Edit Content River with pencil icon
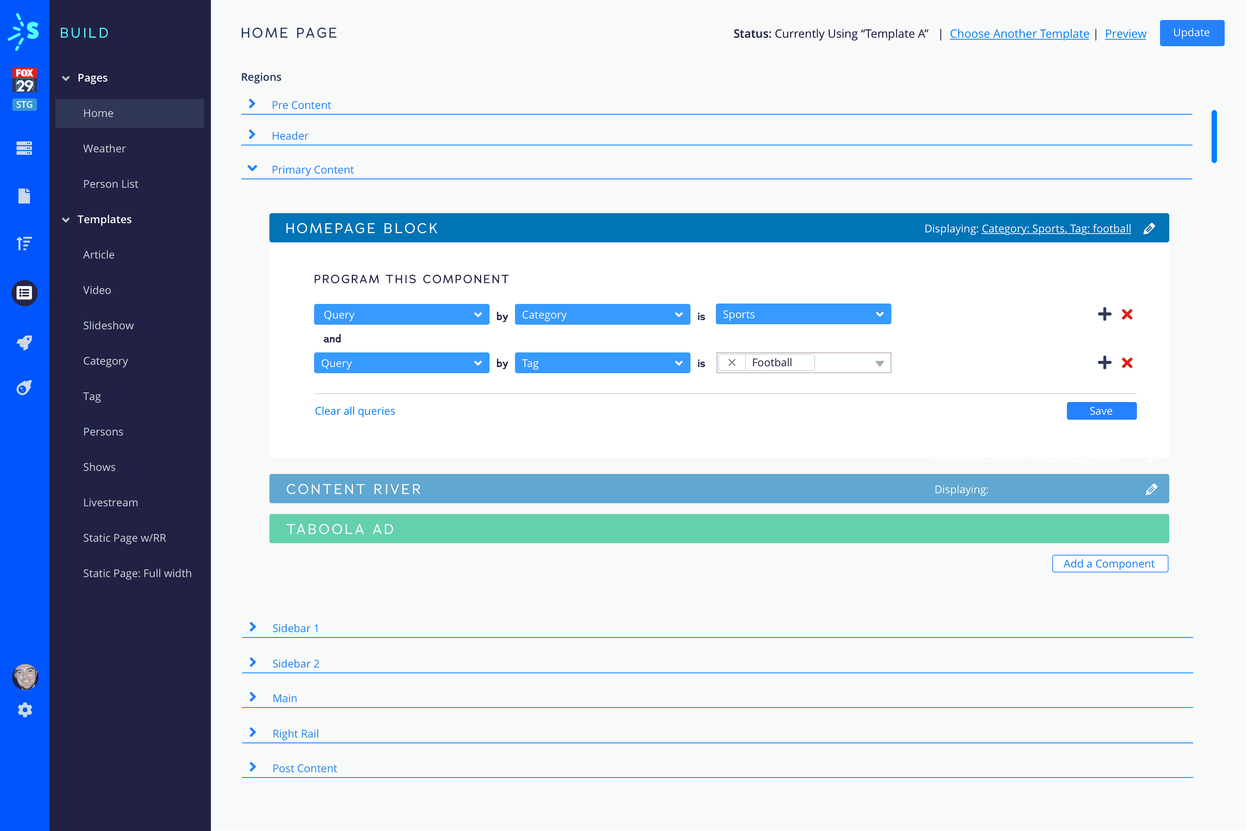1247x831 pixels. [x=1151, y=489]
